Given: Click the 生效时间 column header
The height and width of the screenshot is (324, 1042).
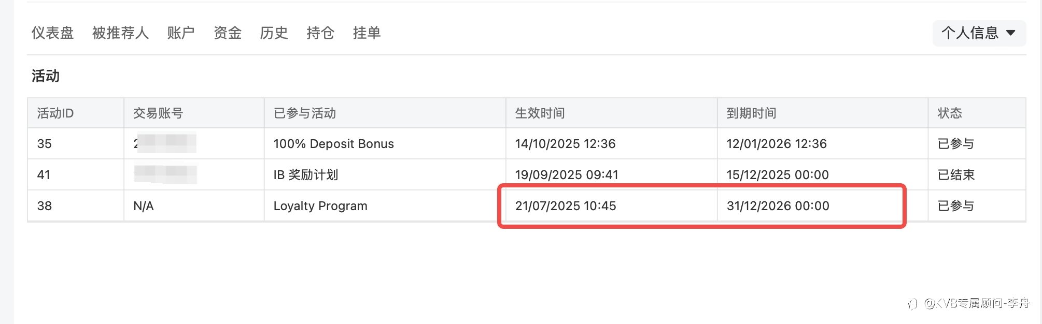Looking at the screenshot, I should [x=540, y=113].
